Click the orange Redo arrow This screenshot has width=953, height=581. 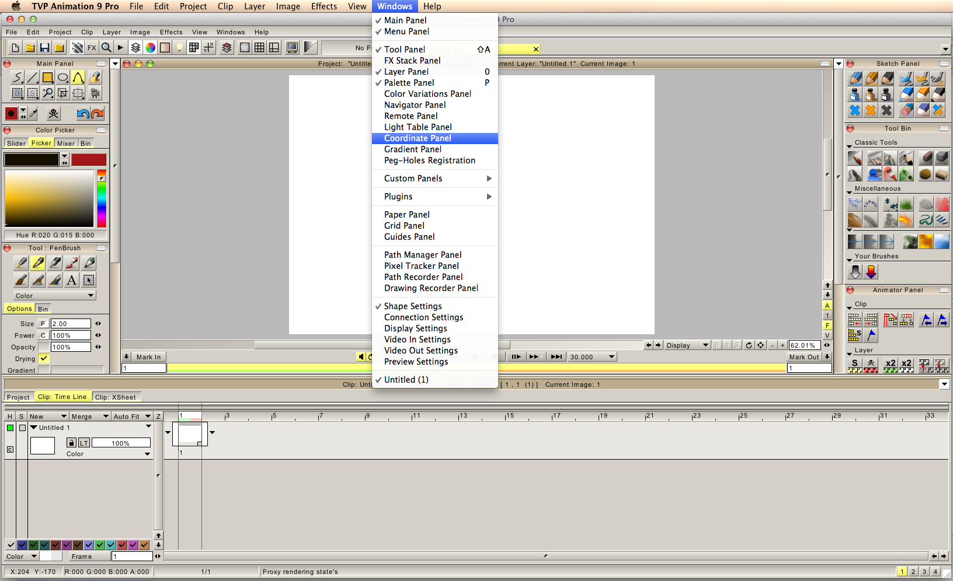[x=98, y=113]
